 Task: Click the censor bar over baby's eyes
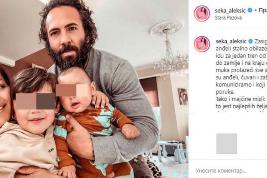point(72,90)
